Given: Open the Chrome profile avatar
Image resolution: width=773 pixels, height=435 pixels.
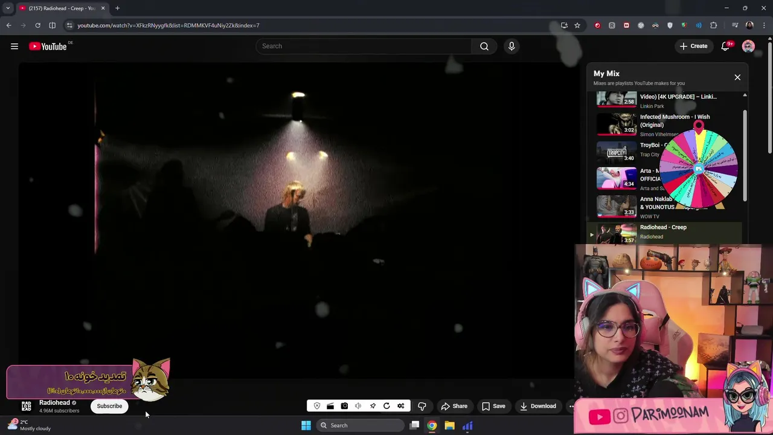Looking at the screenshot, I should tap(749, 25).
